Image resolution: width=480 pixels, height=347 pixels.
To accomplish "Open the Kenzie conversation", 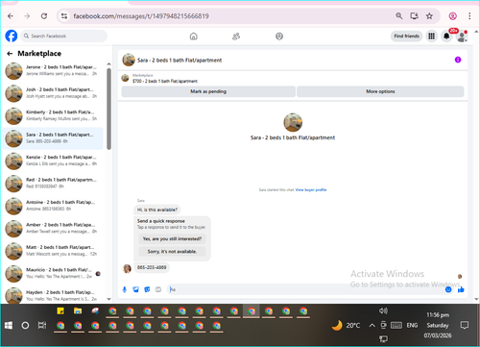I will [53, 161].
